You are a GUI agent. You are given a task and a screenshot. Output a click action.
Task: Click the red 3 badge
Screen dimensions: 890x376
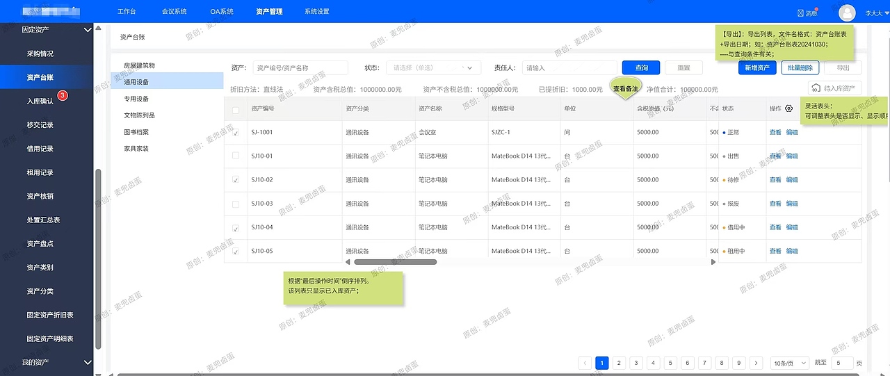tap(62, 95)
